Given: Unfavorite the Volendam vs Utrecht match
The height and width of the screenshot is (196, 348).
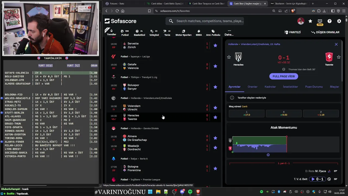Looking at the screenshot, I should (x=215, y=108).
